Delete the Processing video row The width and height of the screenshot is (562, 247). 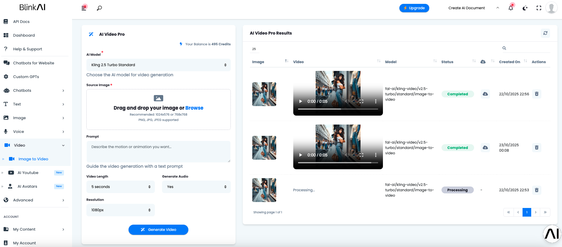(x=537, y=190)
